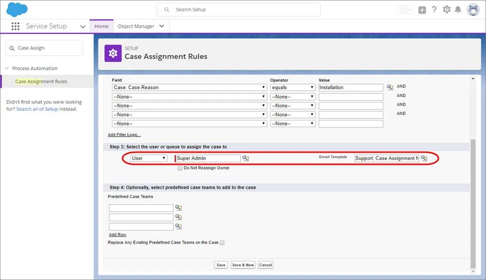The height and width of the screenshot is (280, 486).
Task: Open the third row Field dropdown
Action: [189, 106]
